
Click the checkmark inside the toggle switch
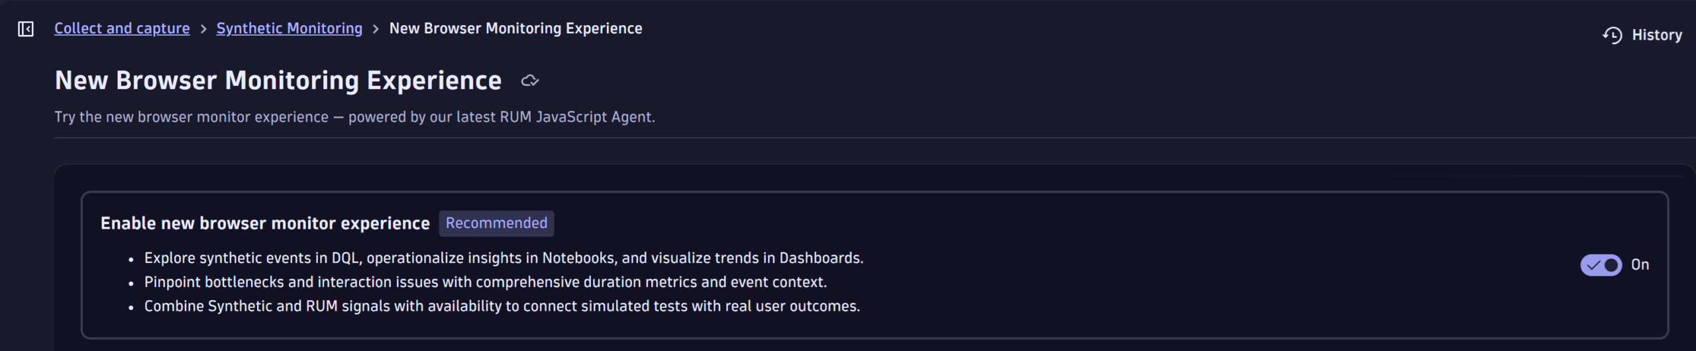1594,265
